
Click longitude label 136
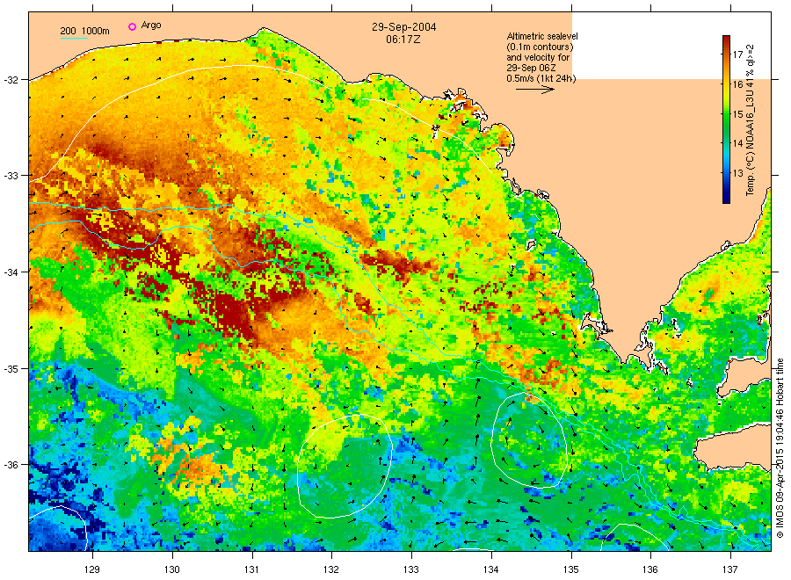click(650, 570)
